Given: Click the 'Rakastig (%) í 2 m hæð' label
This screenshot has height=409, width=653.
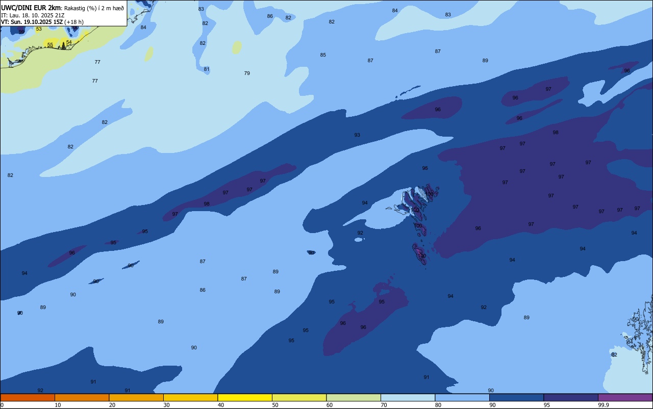Looking at the screenshot, I should click(94, 8).
